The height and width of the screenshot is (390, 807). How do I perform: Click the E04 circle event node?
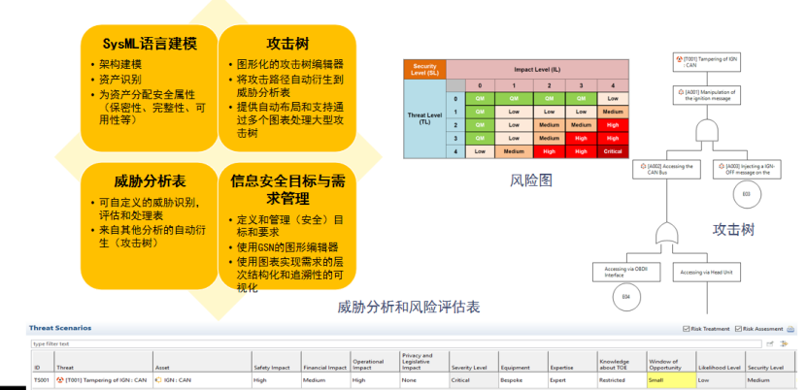(625, 296)
